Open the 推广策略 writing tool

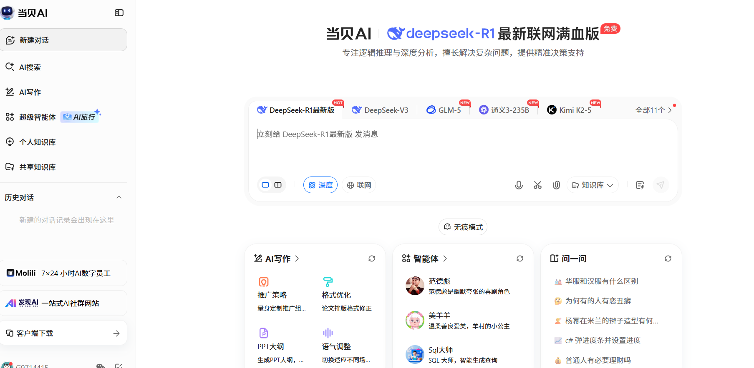click(282, 294)
